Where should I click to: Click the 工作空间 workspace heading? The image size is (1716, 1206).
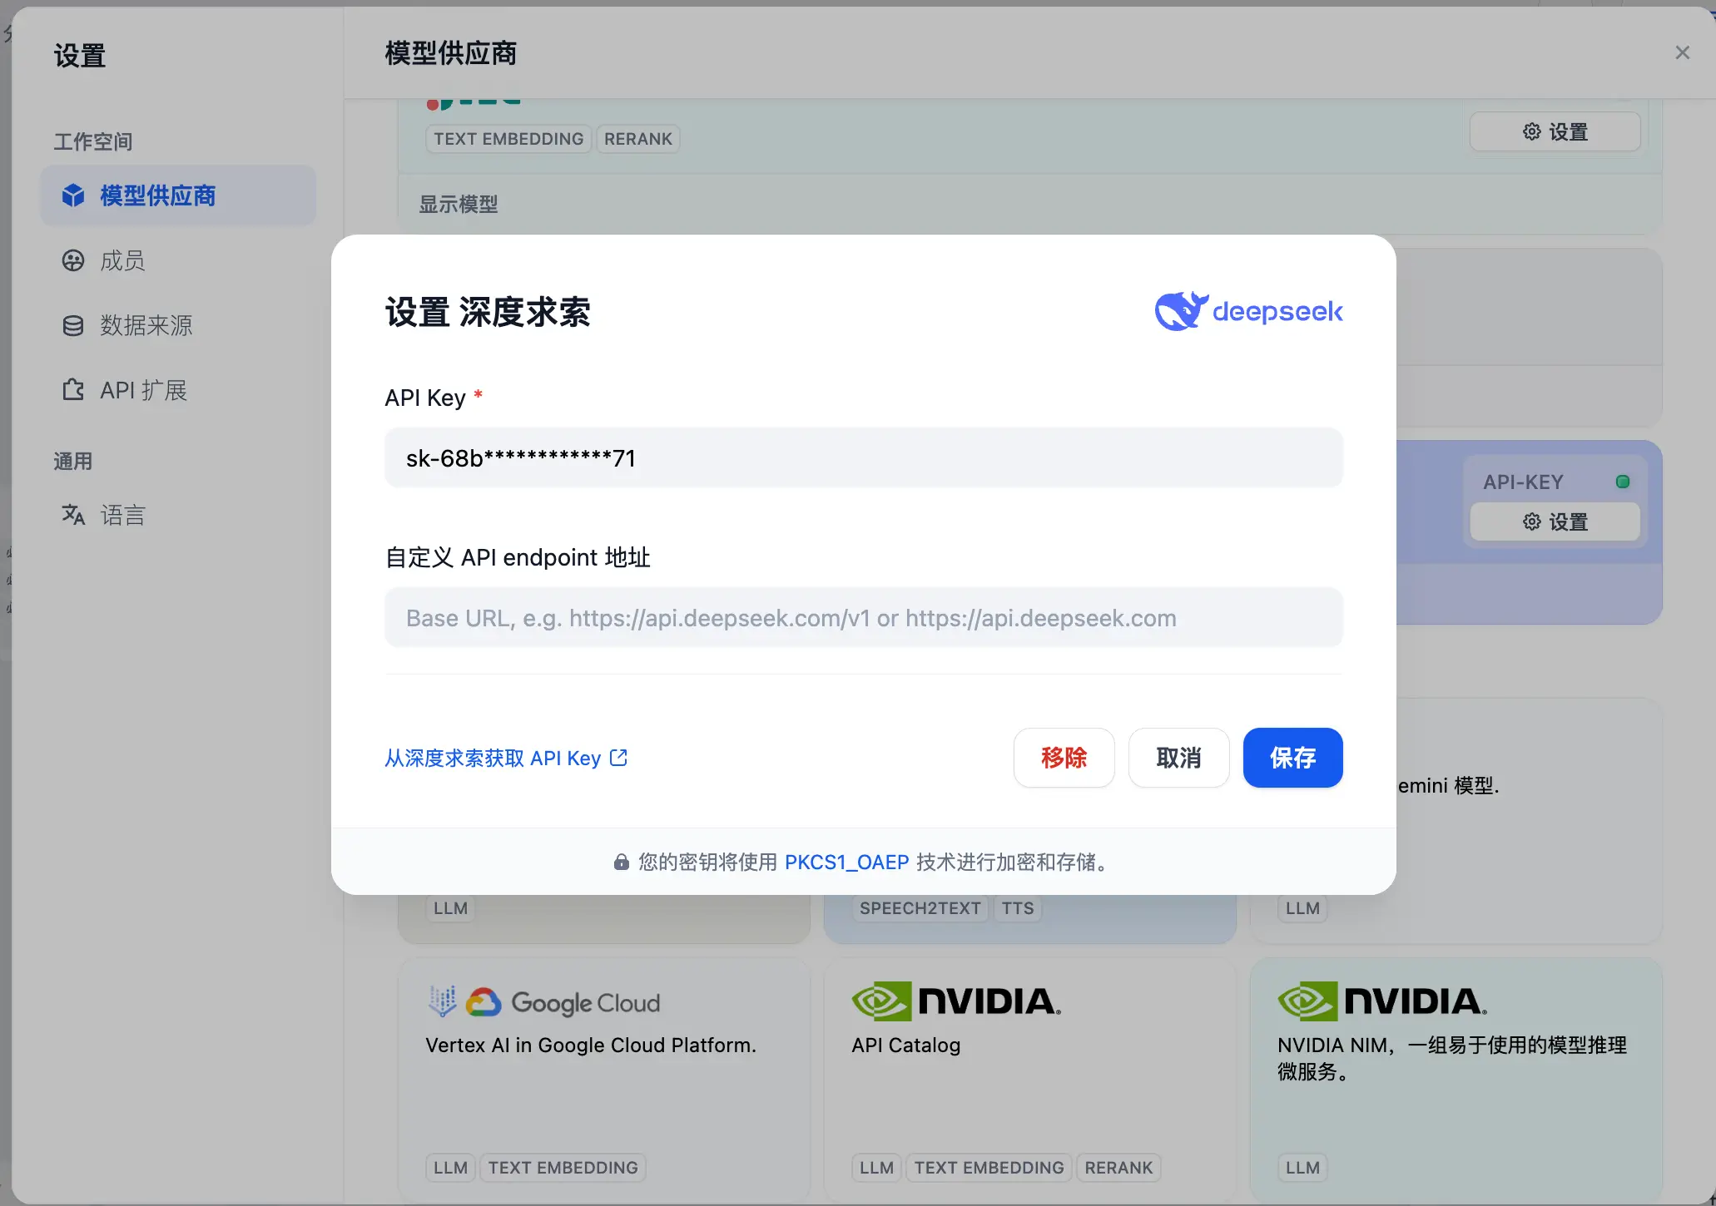(93, 141)
